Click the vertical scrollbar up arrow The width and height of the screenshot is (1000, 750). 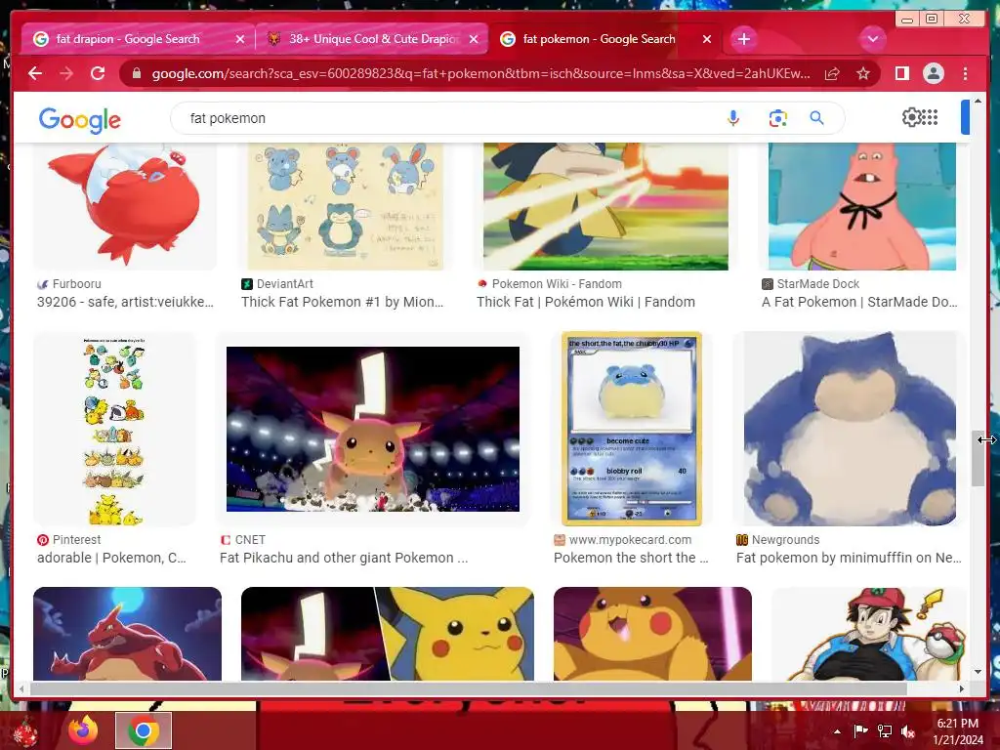point(978,102)
